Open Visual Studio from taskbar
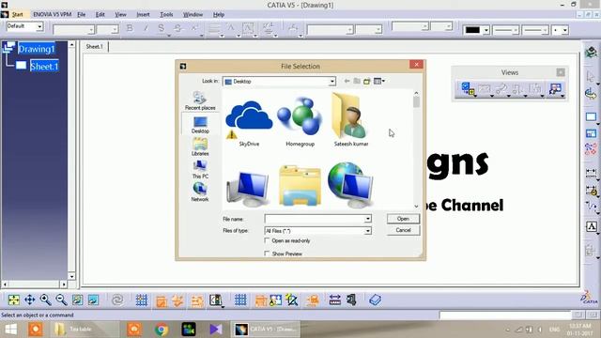601x338 pixels. 215,330
